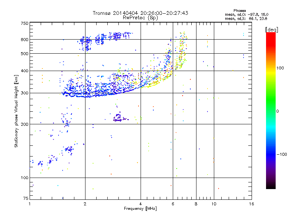Click the plot title 'Tromsø 20140404 20:26:00-20:27:43'
The height and width of the screenshot is (222, 296).
point(140,13)
